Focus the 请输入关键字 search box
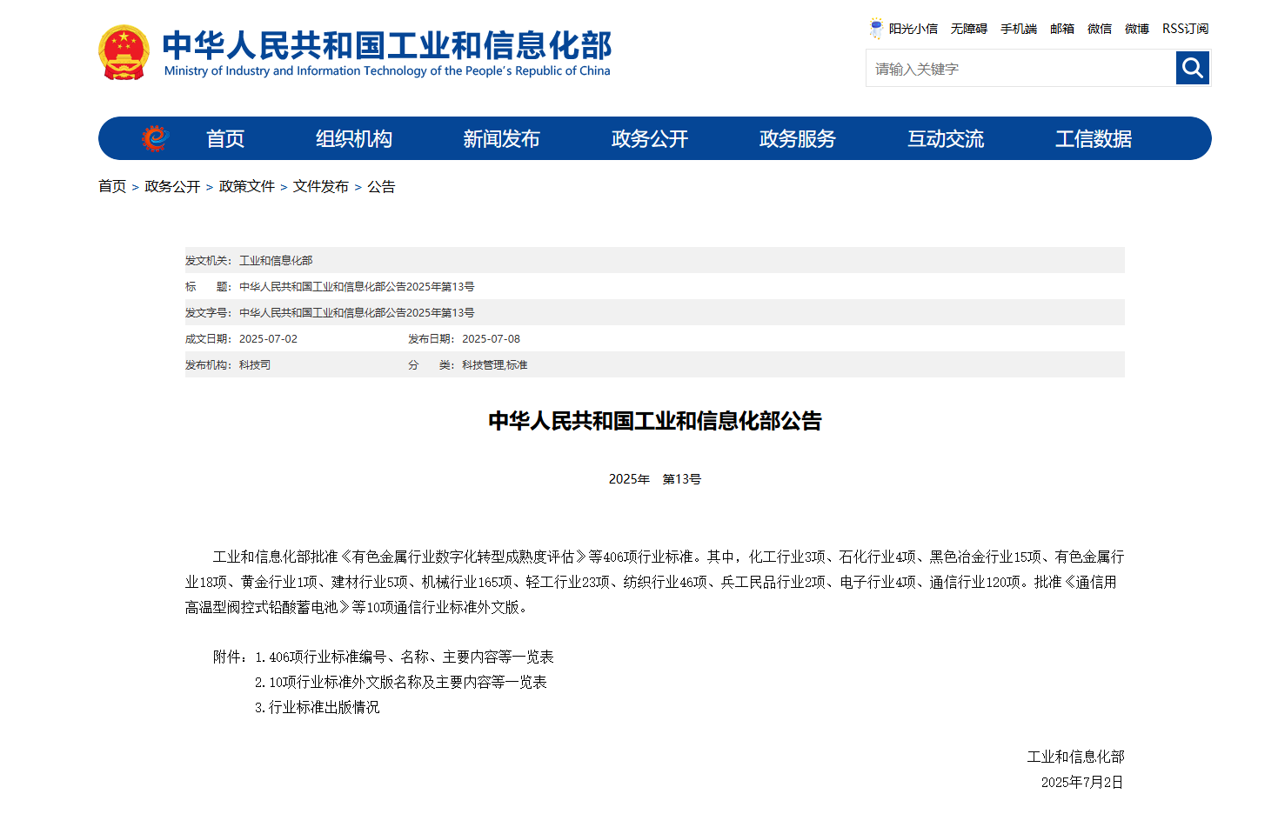Viewport: 1278px width, 814px height. (1020, 68)
